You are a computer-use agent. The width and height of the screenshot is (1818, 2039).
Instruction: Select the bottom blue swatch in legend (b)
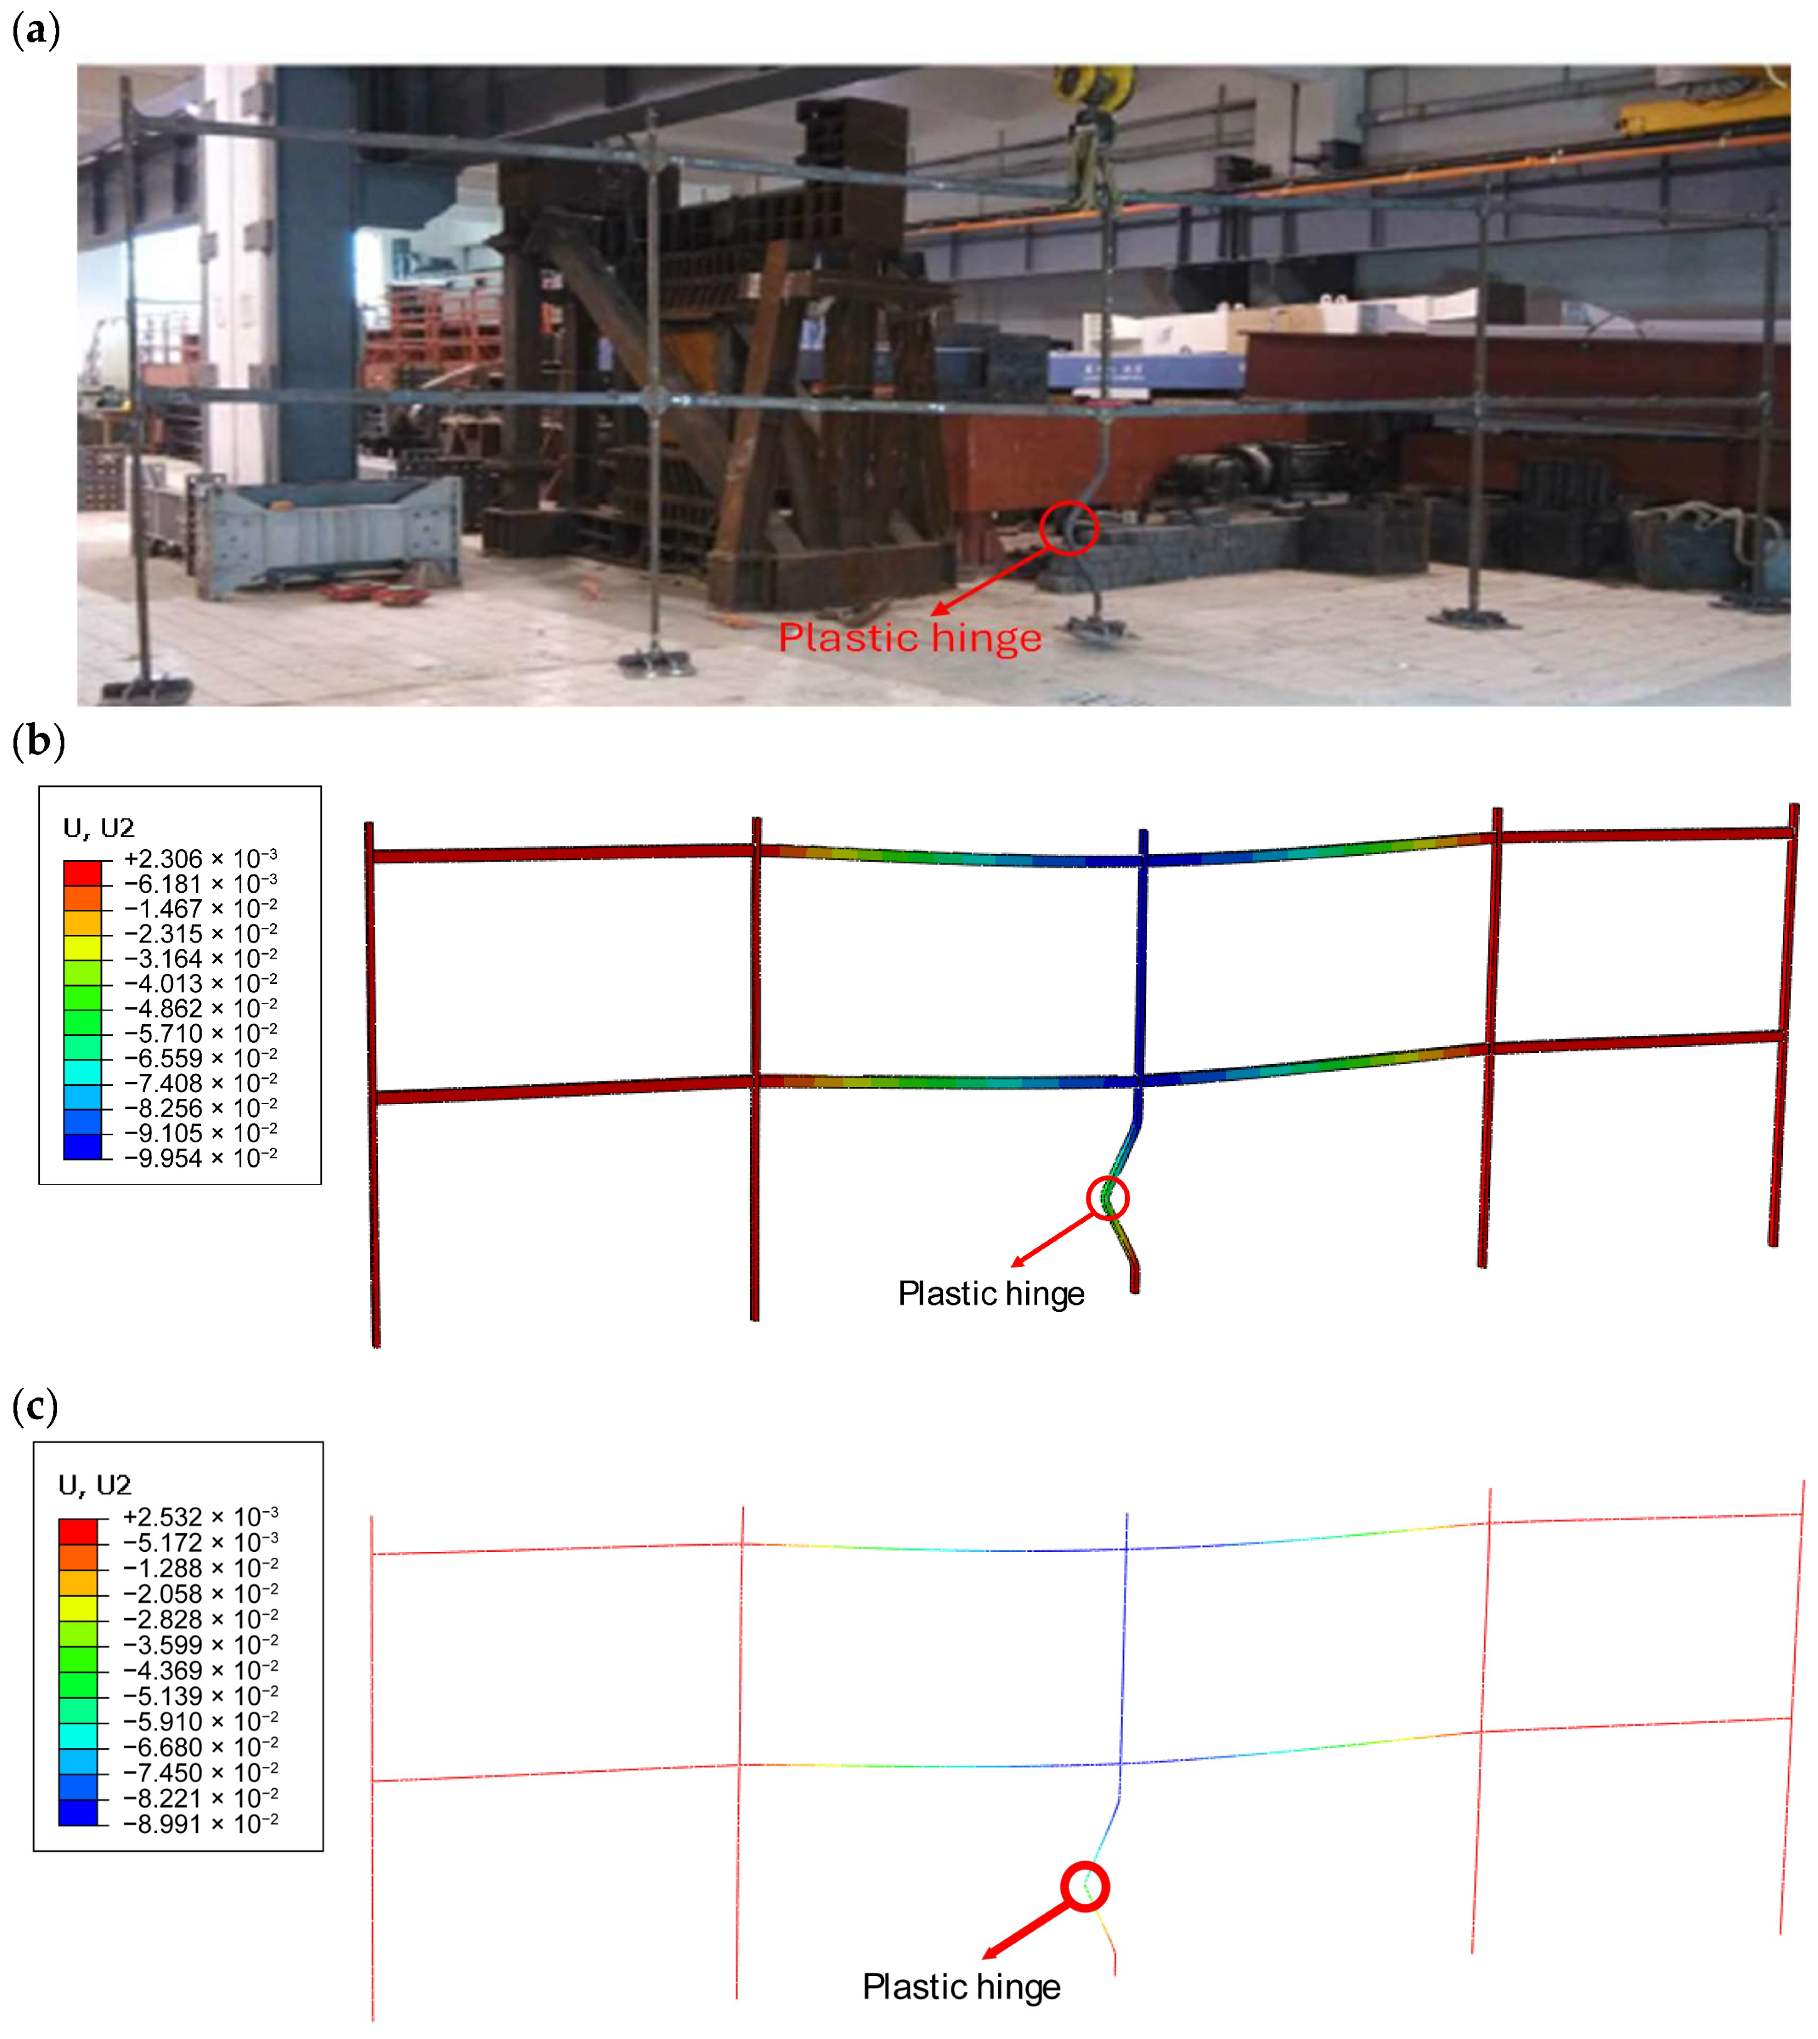pos(82,1147)
